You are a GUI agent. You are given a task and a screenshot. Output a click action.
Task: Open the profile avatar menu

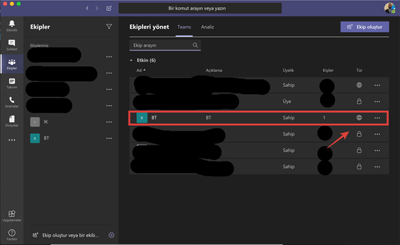click(x=390, y=8)
